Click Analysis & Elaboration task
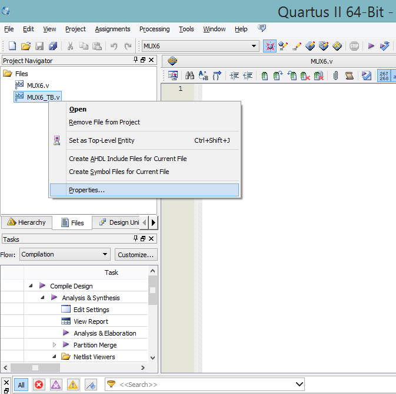Viewport: 396px width, 394px height. 105,333
